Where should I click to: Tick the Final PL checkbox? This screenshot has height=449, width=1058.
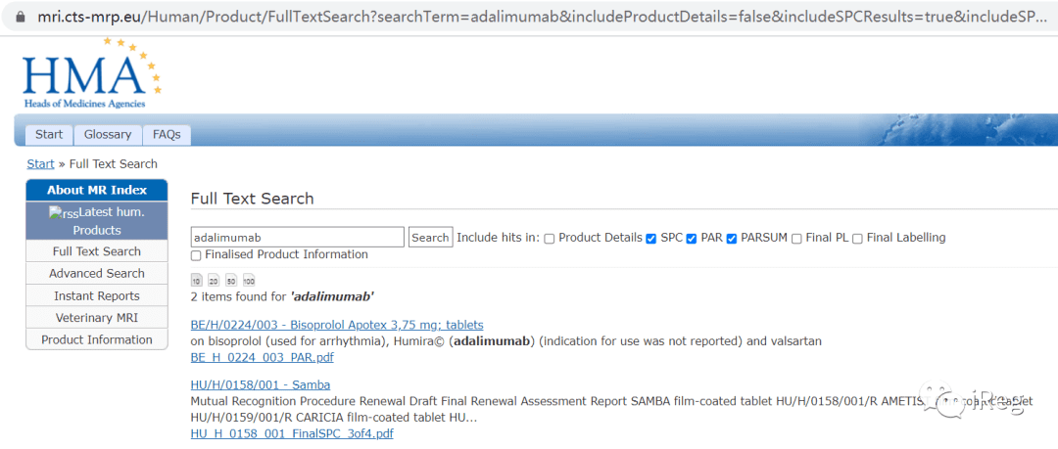pyautogui.click(x=796, y=239)
